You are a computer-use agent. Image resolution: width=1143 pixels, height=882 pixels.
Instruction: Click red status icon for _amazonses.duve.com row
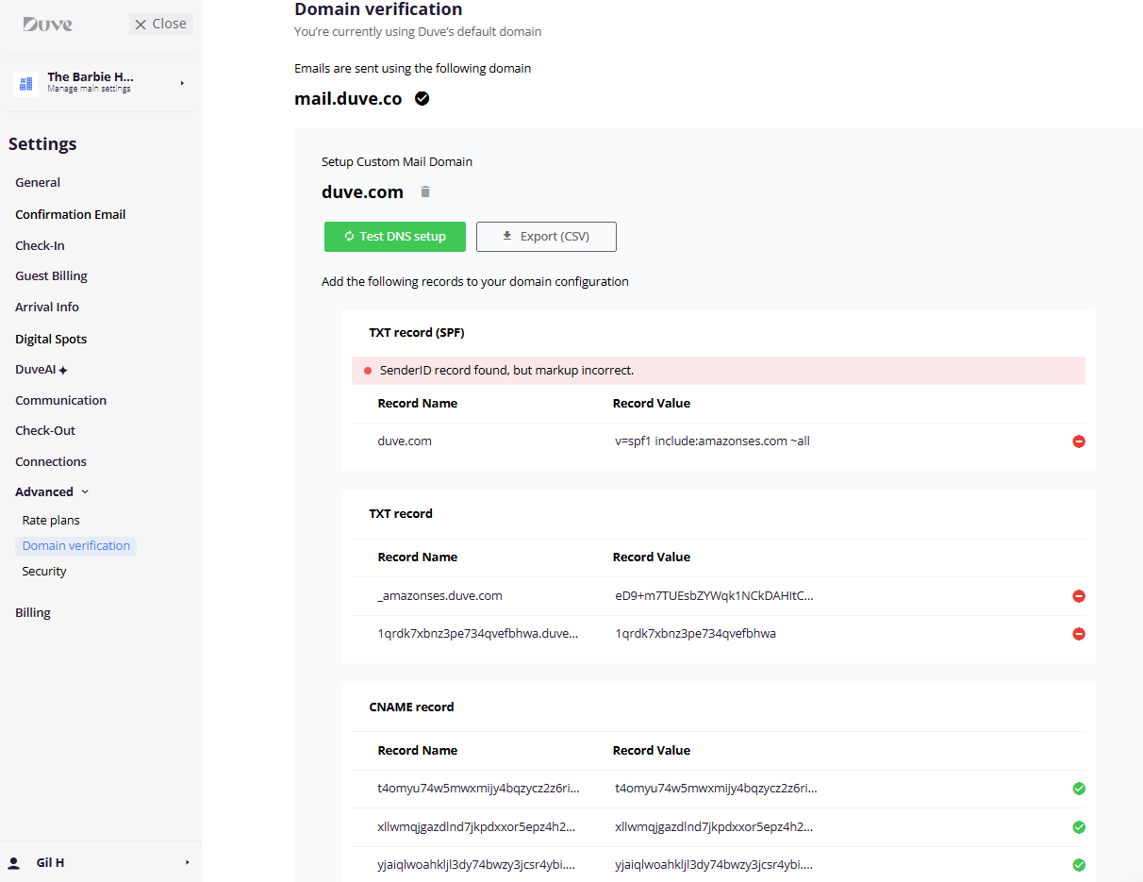[1079, 596]
